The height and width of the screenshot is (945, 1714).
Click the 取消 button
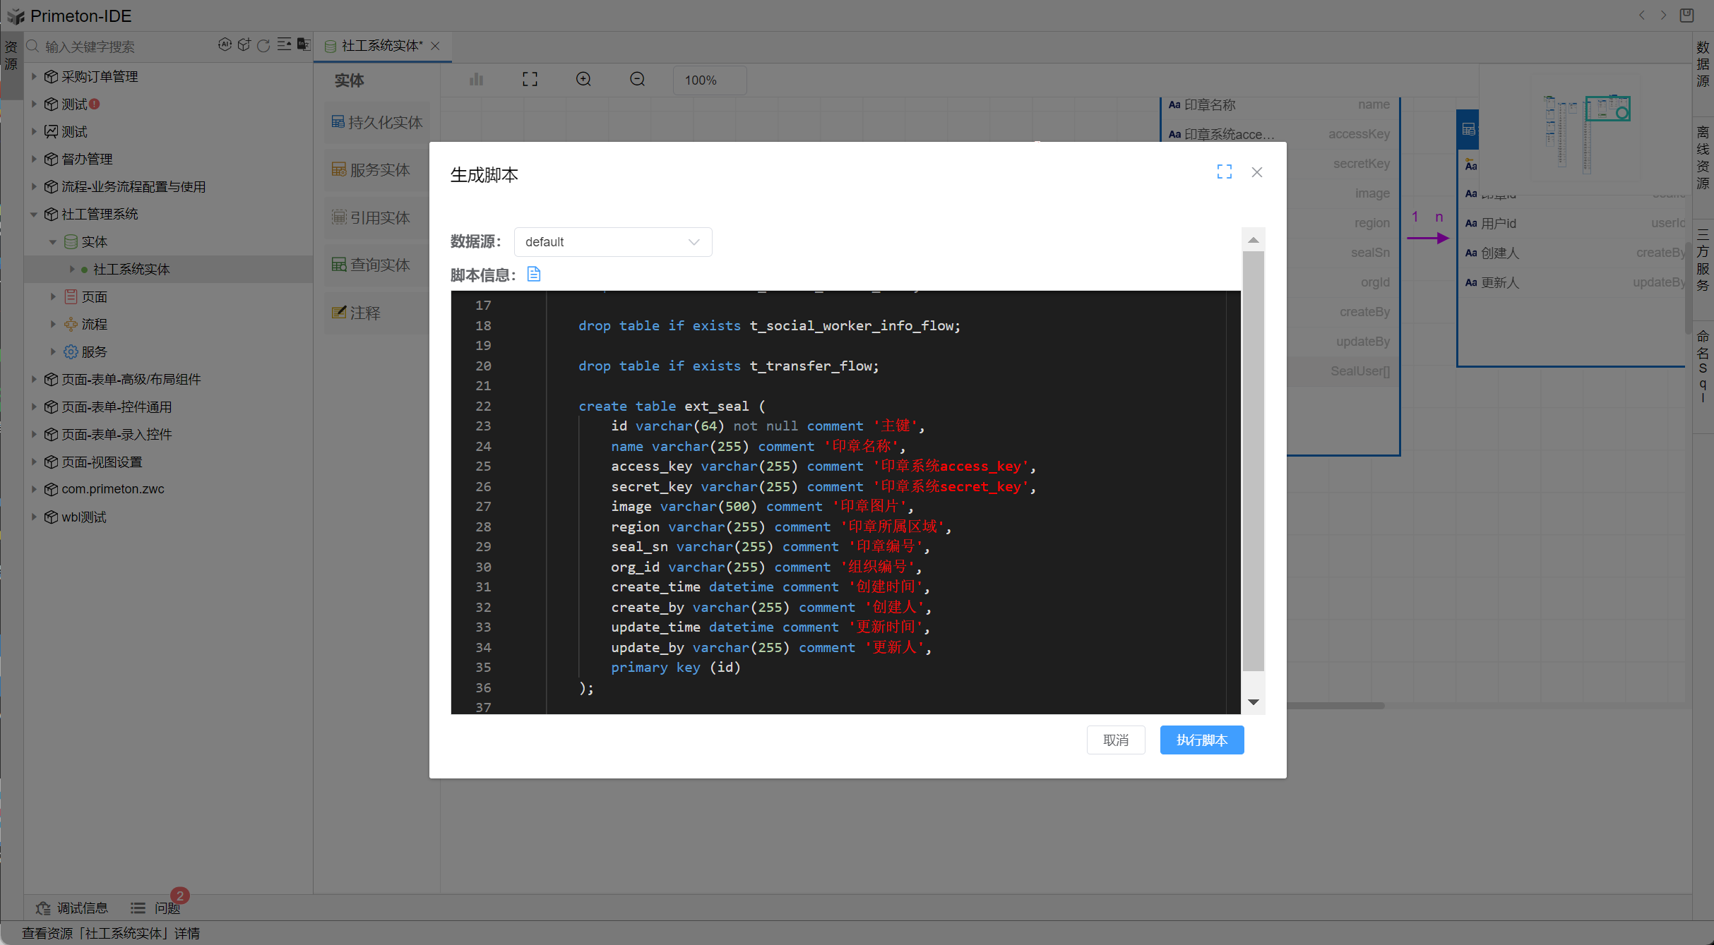pyautogui.click(x=1115, y=740)
